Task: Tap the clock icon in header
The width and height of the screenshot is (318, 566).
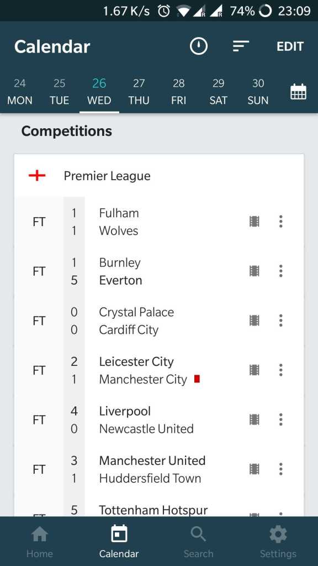Action: [x=199, y=46]
